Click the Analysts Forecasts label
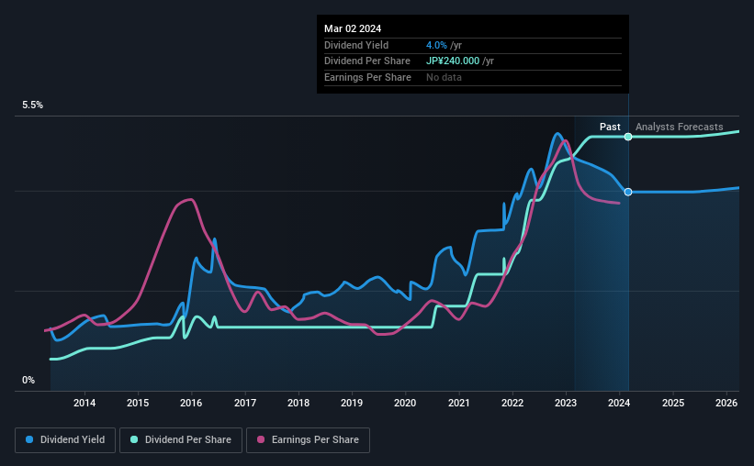The height and width of the screenshot is (466, 754). click(x=679, y=127)
